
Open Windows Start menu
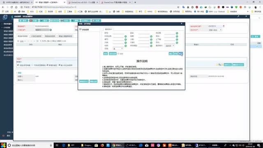coord(3,145)
